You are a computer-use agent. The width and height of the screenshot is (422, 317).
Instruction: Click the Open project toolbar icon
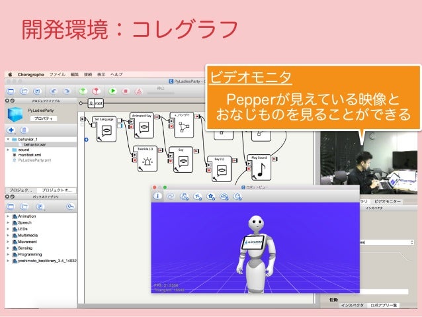[x=24, y=91]
